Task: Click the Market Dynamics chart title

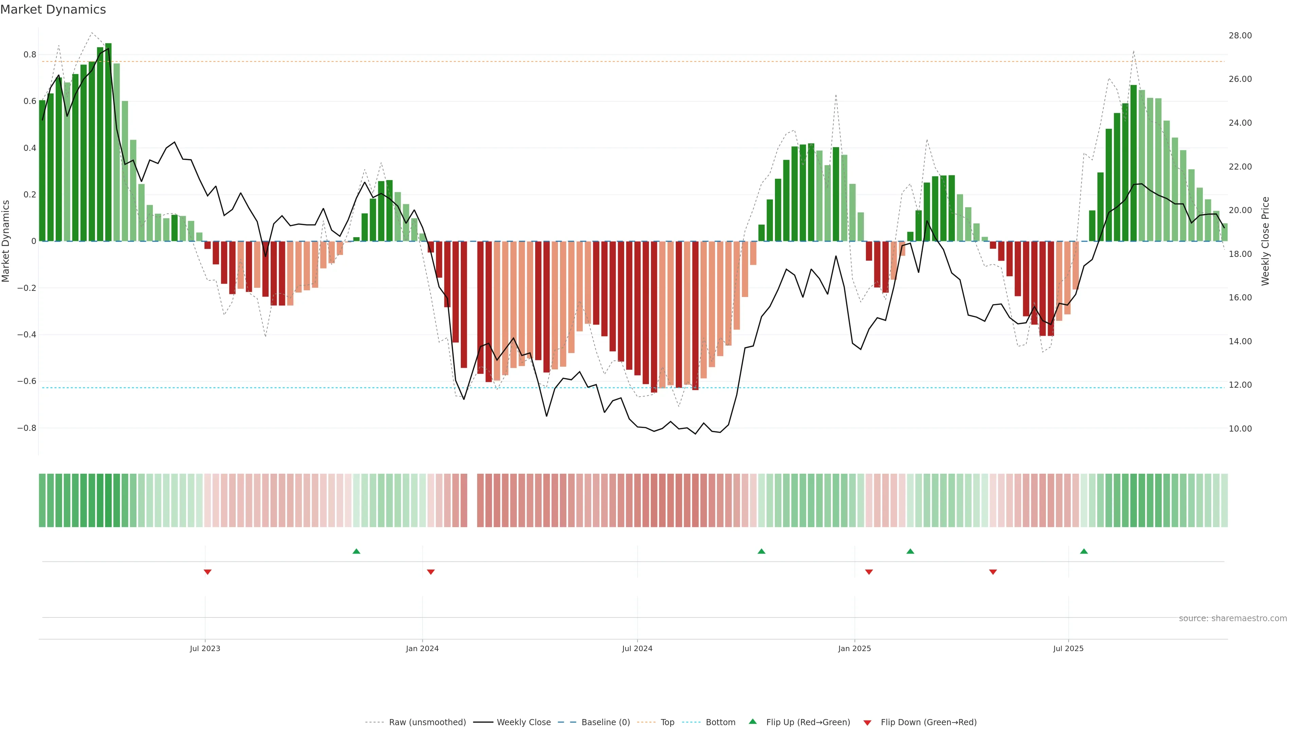Action: 53,10
